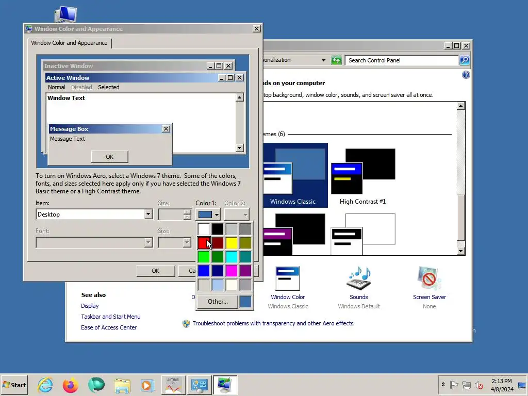Choose the cyan color swatch
Screen dimensions: 528x396
[x=232, y=257]
